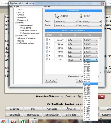Select the Maximal performance profile
The height and width of the screenshot is (123, 111).
[x=29, y=30]
